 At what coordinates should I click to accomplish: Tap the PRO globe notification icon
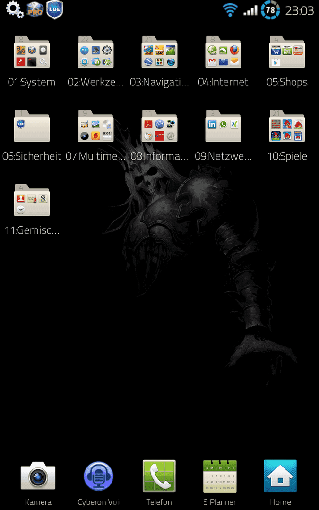coord(35,10)
